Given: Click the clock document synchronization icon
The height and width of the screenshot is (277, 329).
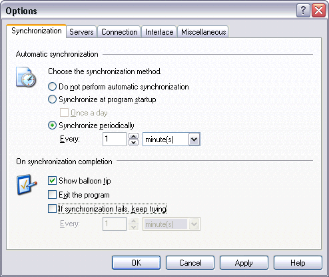Looking at the screenshot, I should [x=26, y=77].
